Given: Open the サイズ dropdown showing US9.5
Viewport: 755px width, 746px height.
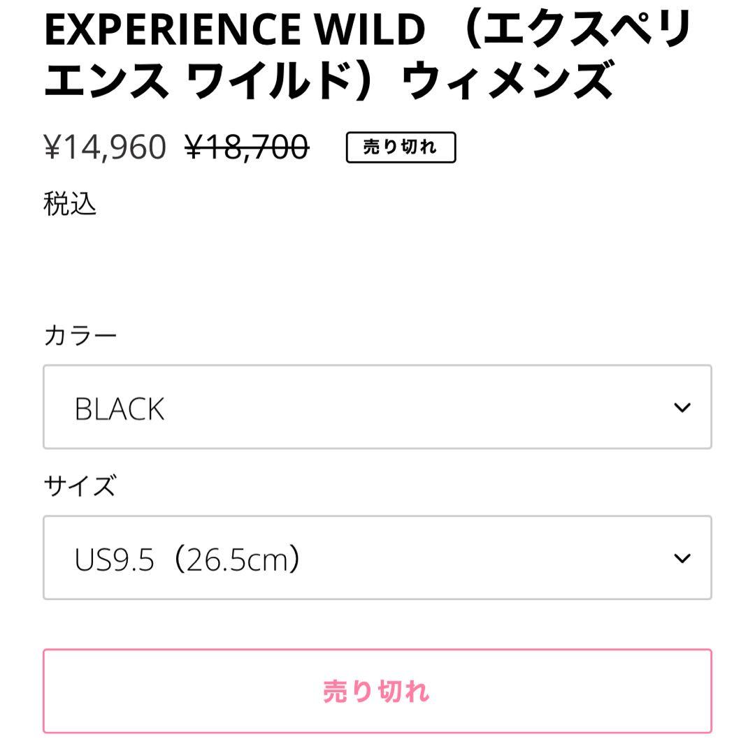Looking at the screenshot, I should (x=377, y=557).
